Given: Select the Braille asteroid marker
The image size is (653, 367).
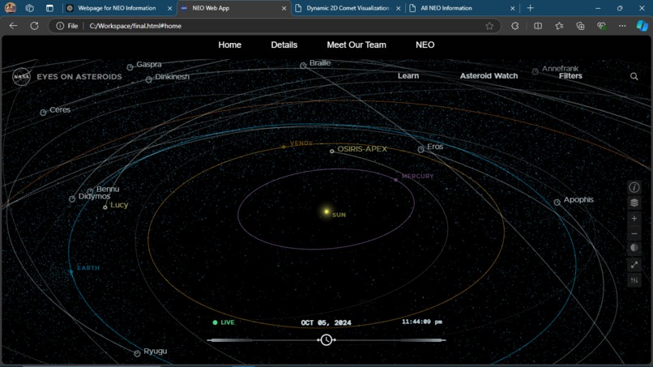Looking at the screenshot, I should tap(303, 66).
